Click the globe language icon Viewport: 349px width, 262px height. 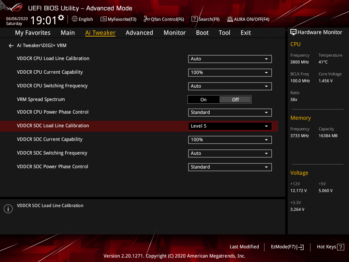pyautogui.click(x=75, y=19)
